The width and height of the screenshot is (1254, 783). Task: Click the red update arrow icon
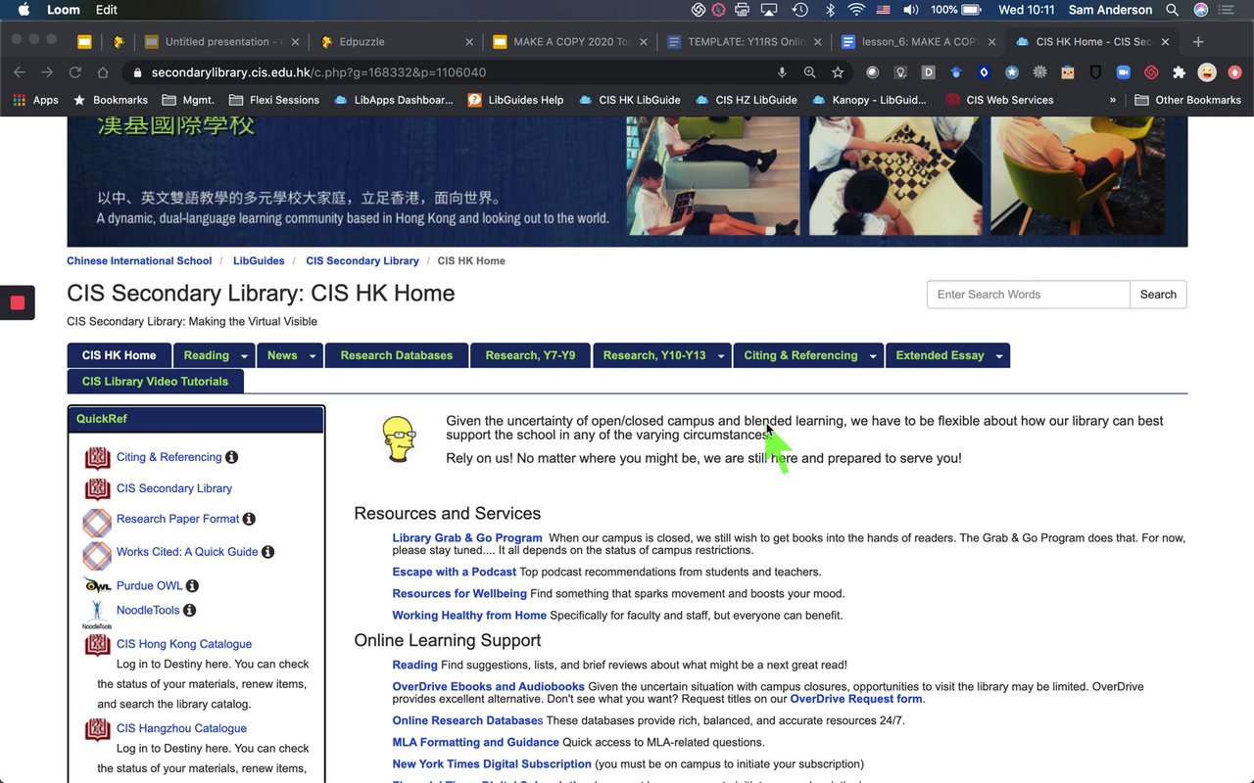tap(1234, 72)
